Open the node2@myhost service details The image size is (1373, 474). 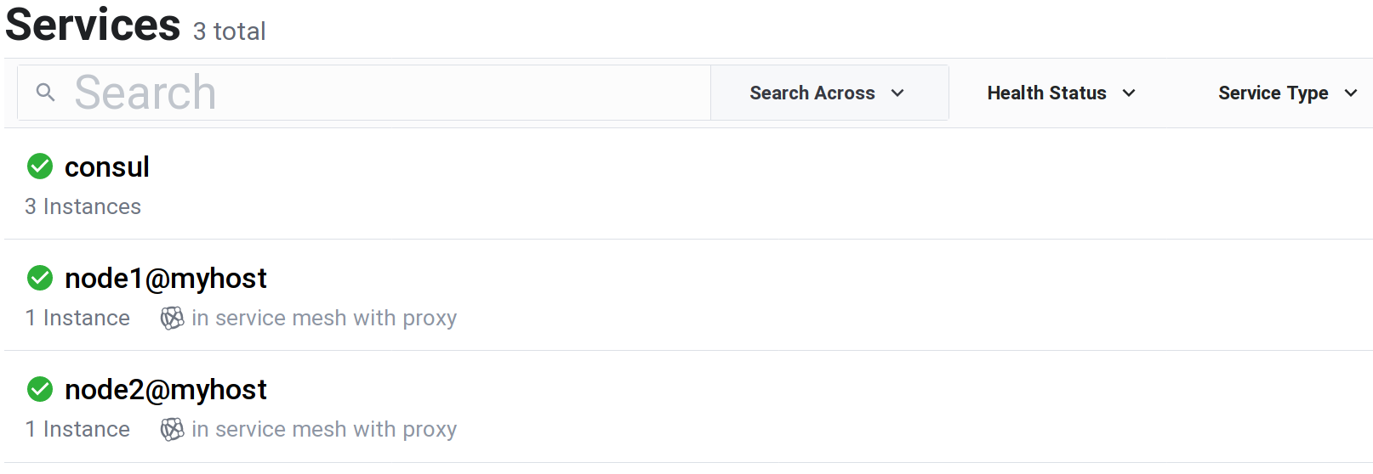(x=166, y=390)
